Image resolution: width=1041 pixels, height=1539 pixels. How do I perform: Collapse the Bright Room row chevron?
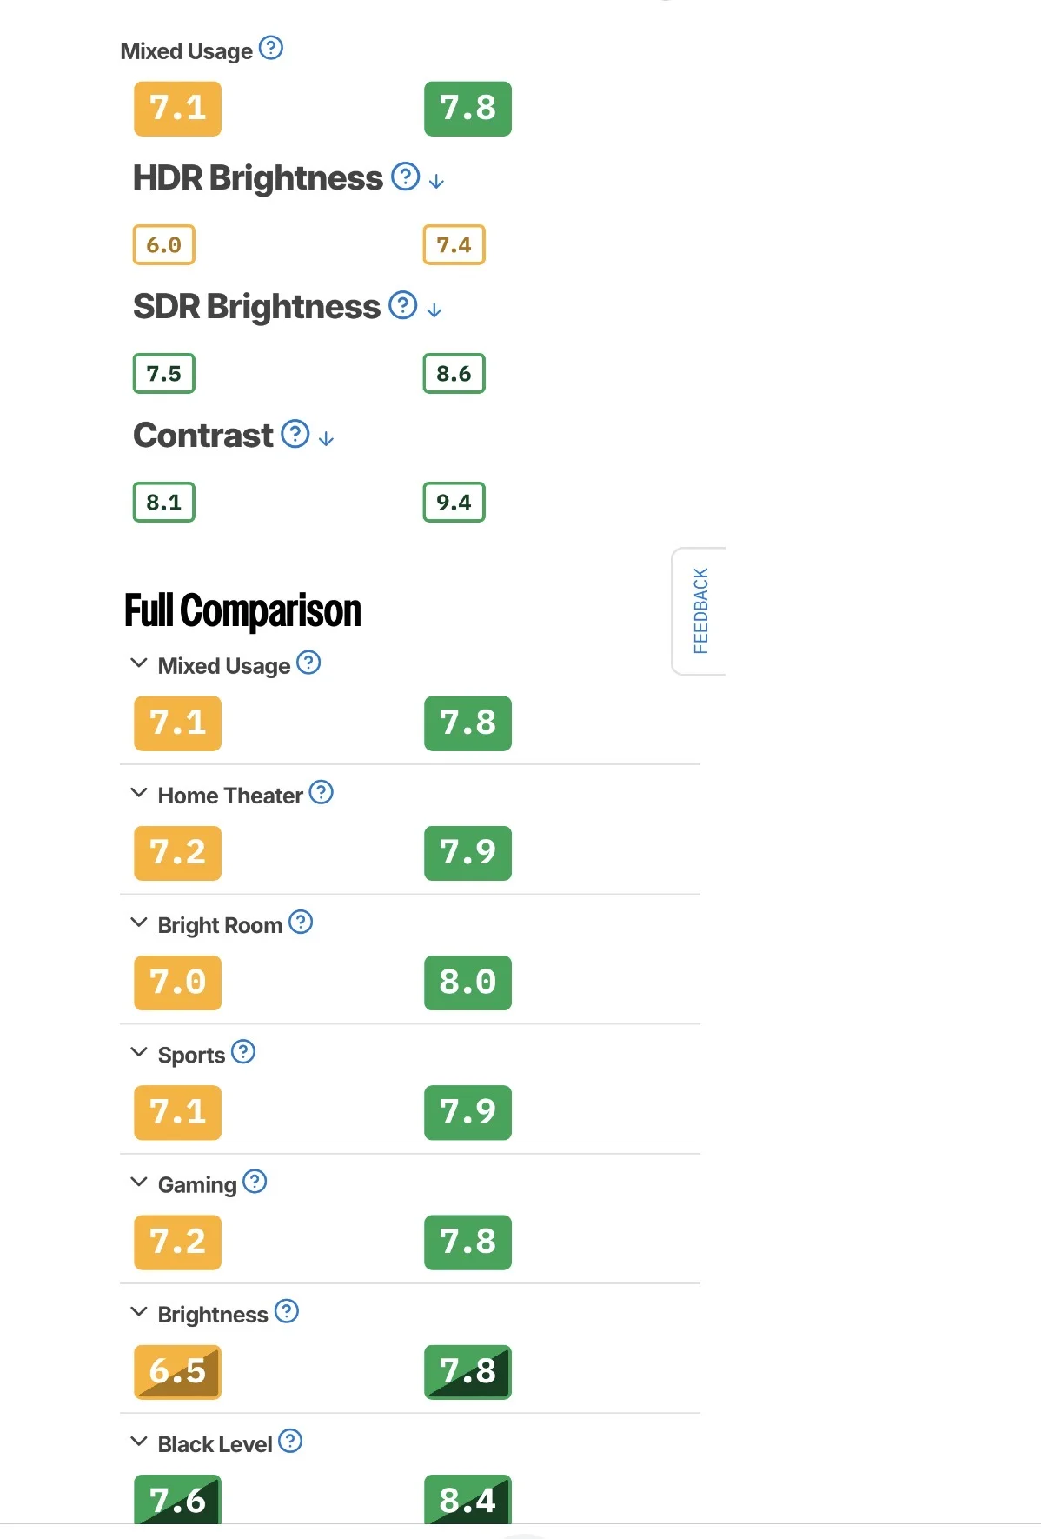pos(139,923)
